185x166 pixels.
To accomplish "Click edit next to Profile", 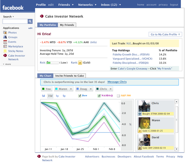I will click(51, 5).
